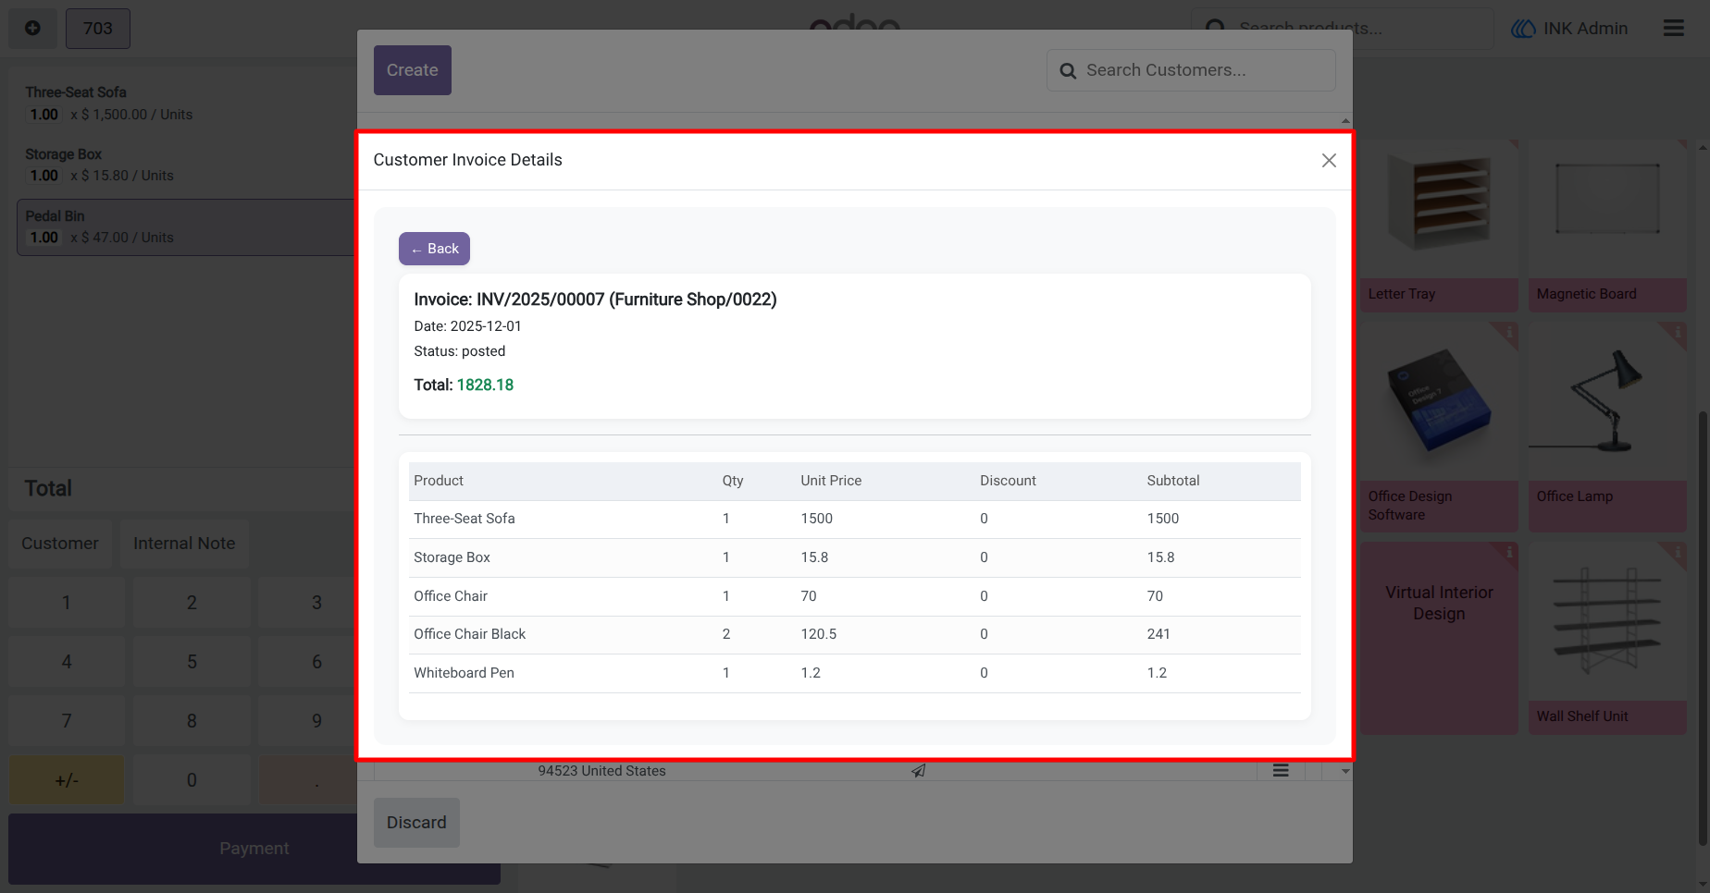
Task: Close the Customer Invoice Details dialog
Action: tap(1329, 161)
